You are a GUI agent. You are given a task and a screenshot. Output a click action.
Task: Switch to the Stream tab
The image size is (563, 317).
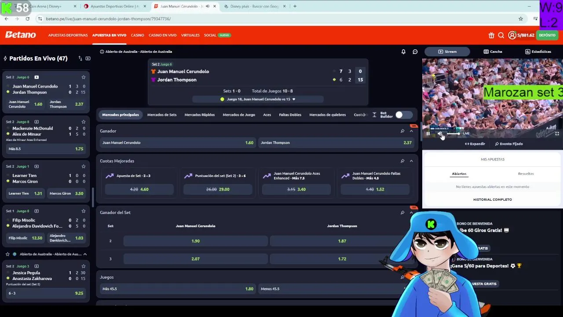[x=447, y=52]
